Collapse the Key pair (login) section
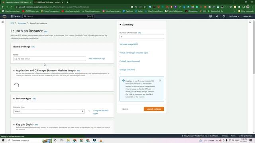This screenshot has height=143, width=255. 14,124
